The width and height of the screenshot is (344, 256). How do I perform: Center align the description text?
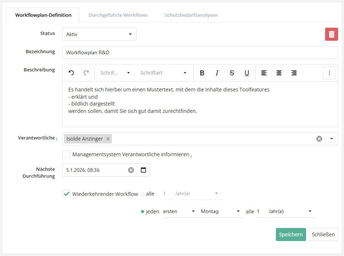(279, 73)
